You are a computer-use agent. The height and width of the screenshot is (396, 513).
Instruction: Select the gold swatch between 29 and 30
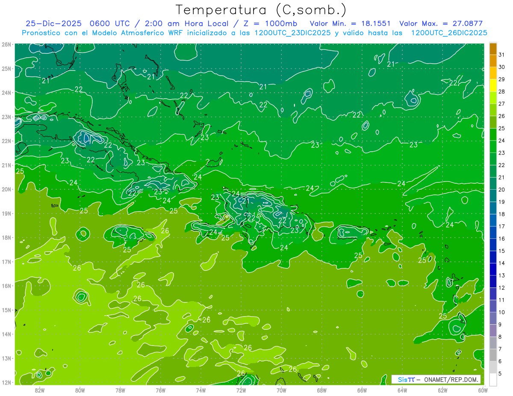[x=493, y=73]
